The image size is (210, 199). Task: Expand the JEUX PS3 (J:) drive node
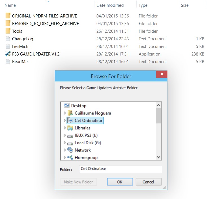[65, 135]
